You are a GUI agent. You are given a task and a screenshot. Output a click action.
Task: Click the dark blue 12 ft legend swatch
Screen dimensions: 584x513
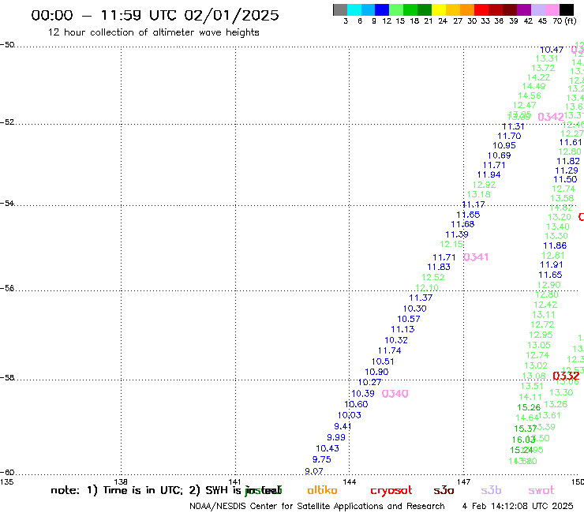tap(382, 9)
